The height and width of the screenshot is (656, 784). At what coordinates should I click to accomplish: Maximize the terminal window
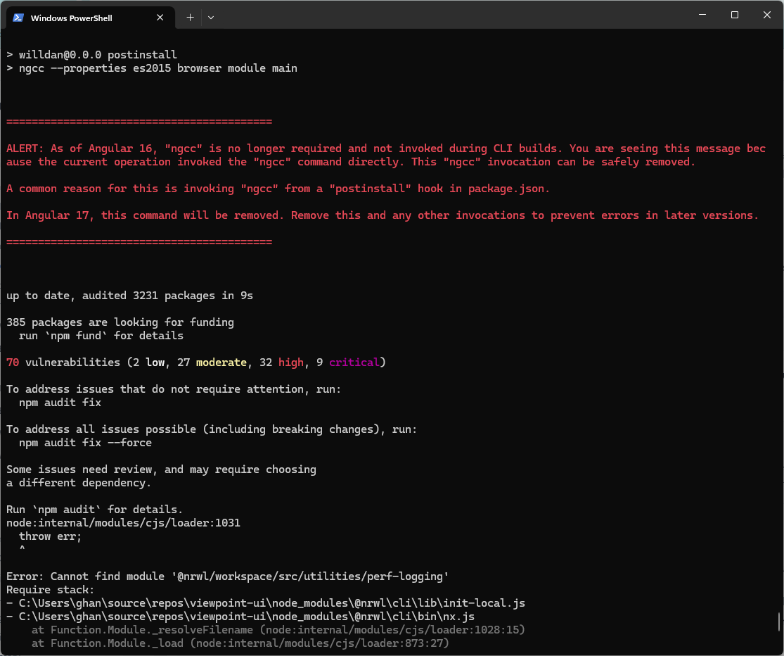tap(735, 15)
